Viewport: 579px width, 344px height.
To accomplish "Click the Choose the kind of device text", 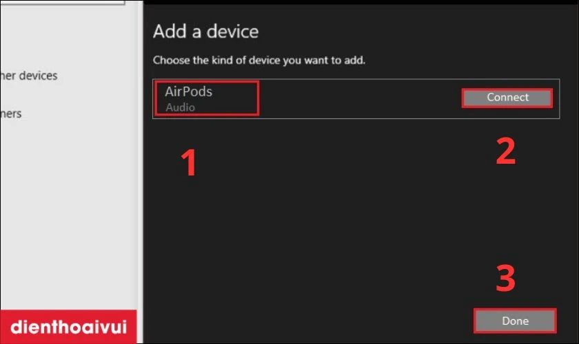I will tap(259, 60).
